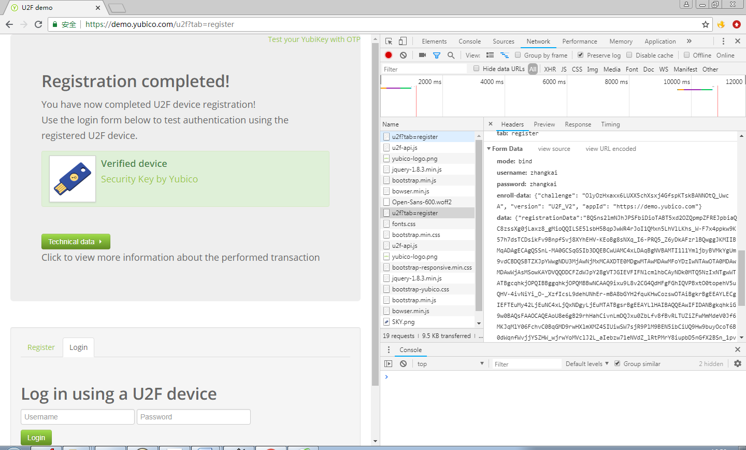Select the Img filter type
Viewport: 746px width, 450px height.
593,69
